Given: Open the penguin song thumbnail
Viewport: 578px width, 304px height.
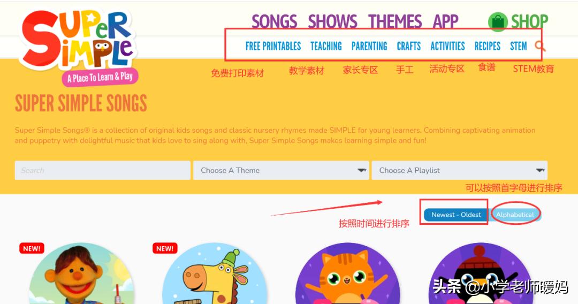Looking at the screenshot, I should coord(481,273).
